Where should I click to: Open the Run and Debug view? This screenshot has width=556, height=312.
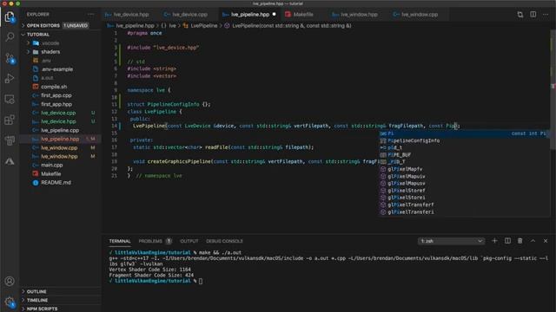[x=10, y=78]
